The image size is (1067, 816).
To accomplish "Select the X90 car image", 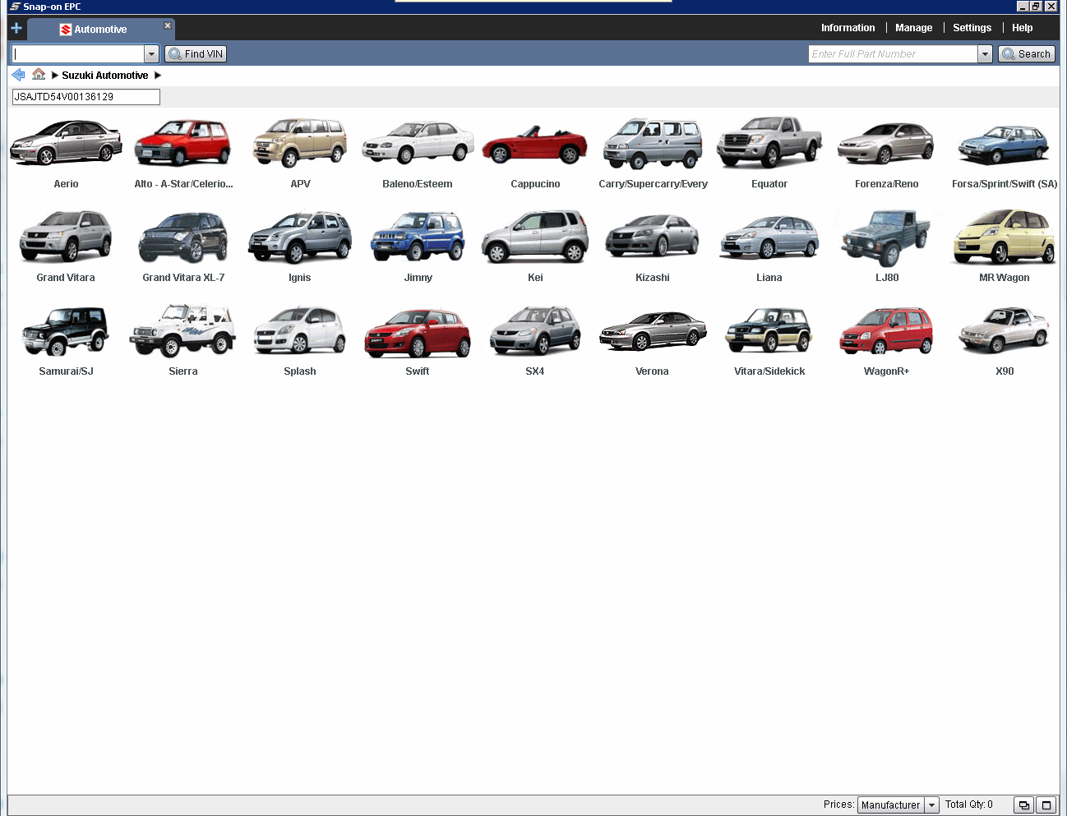I will click(1004, 330).
